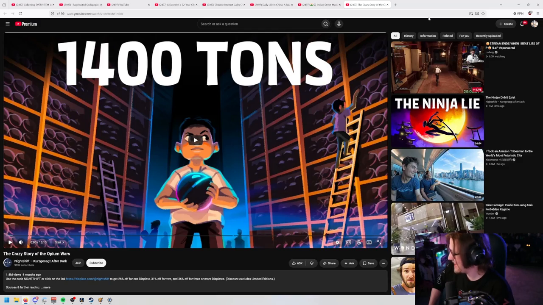Click the address bar URL
543x305 pixels.
coord(95,14)
